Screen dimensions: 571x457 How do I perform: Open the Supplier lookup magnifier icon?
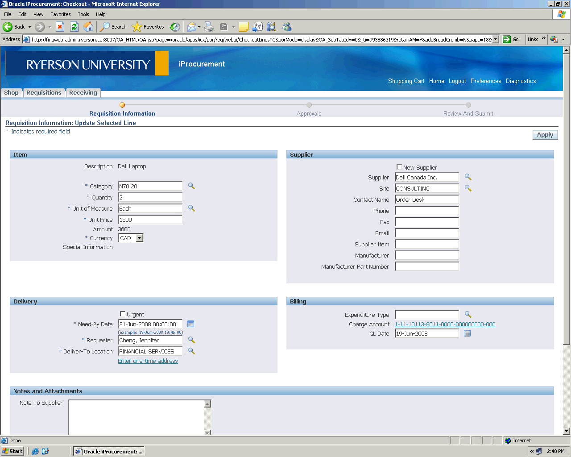coord(468,177)
